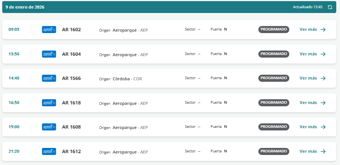Screen dimensions: 340x165
Task: Show more details for Córdoba flight AR 1566
Action: point(312,78)
